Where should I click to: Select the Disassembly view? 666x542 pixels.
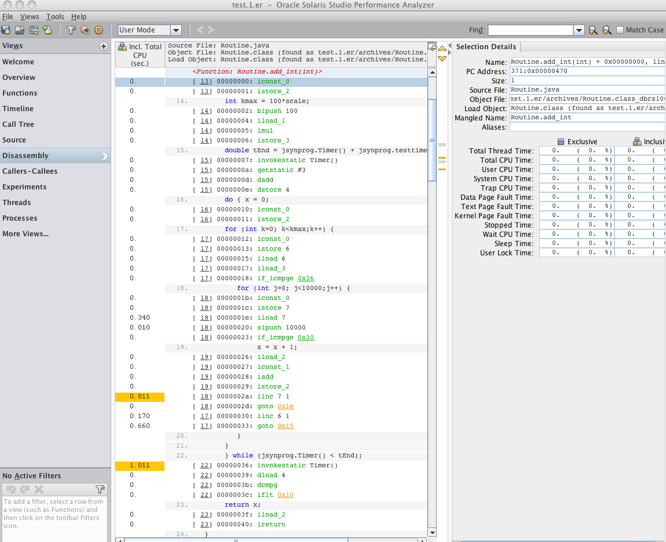(55, 156)
